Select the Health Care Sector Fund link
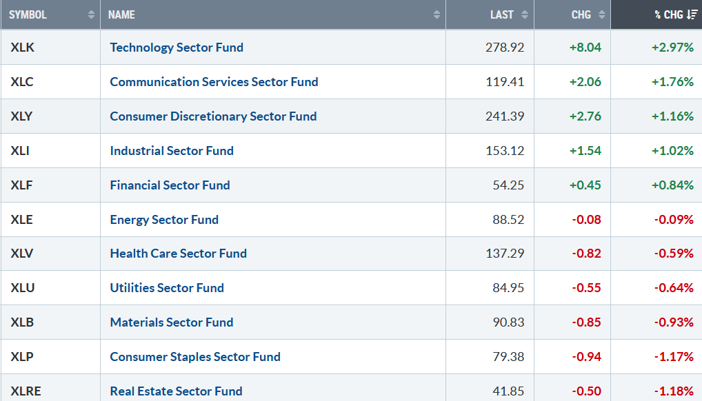The image size is (702, 401). click(178, 254)
